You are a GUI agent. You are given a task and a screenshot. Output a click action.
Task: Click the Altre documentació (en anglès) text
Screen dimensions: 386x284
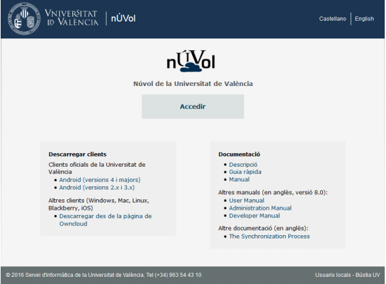click(263, 229)
